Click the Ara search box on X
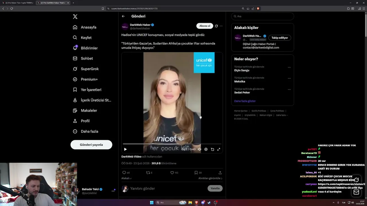The height and width of the screenshot is (206, 367). 263,16
